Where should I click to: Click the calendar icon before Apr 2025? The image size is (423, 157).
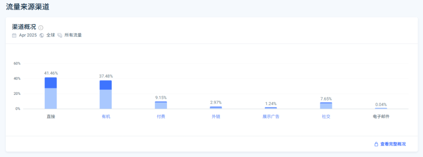point(14,35)
